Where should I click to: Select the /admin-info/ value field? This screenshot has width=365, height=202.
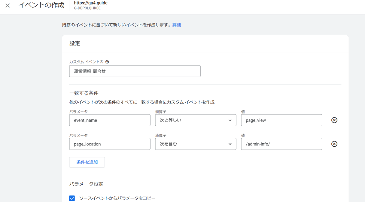281,144
